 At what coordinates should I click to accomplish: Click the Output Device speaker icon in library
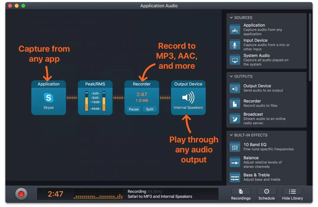235,88
